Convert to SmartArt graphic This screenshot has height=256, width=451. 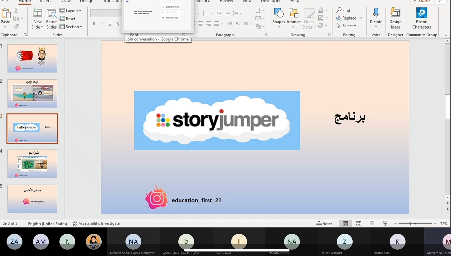point(260,26)
